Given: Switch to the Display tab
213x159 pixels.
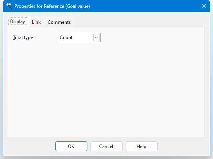Looking at the screenshot, I should (18, 21).
